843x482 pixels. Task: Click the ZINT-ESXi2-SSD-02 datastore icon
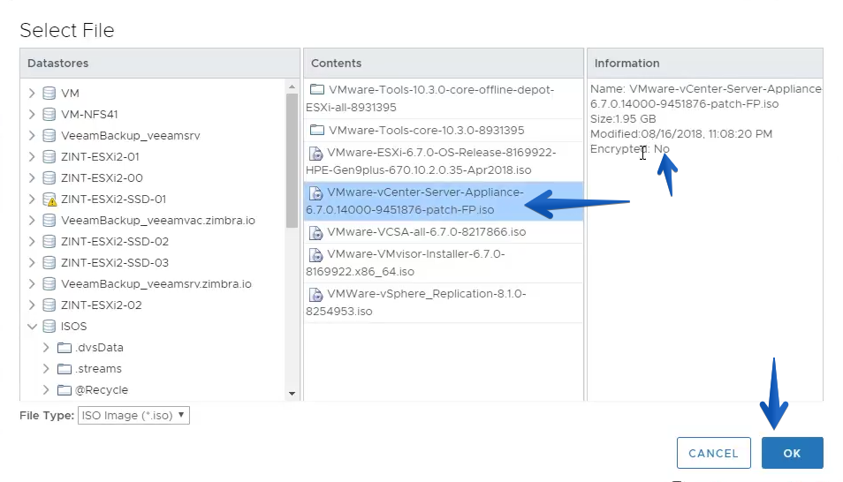pos(49,241)
